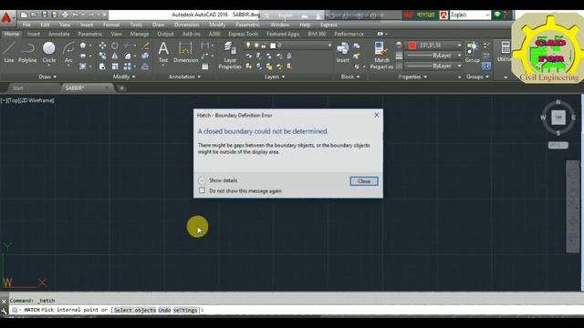Click the WCS coordinate system dropdown
584x328 pixels.
pyautogui.click(x=558, y=145)
